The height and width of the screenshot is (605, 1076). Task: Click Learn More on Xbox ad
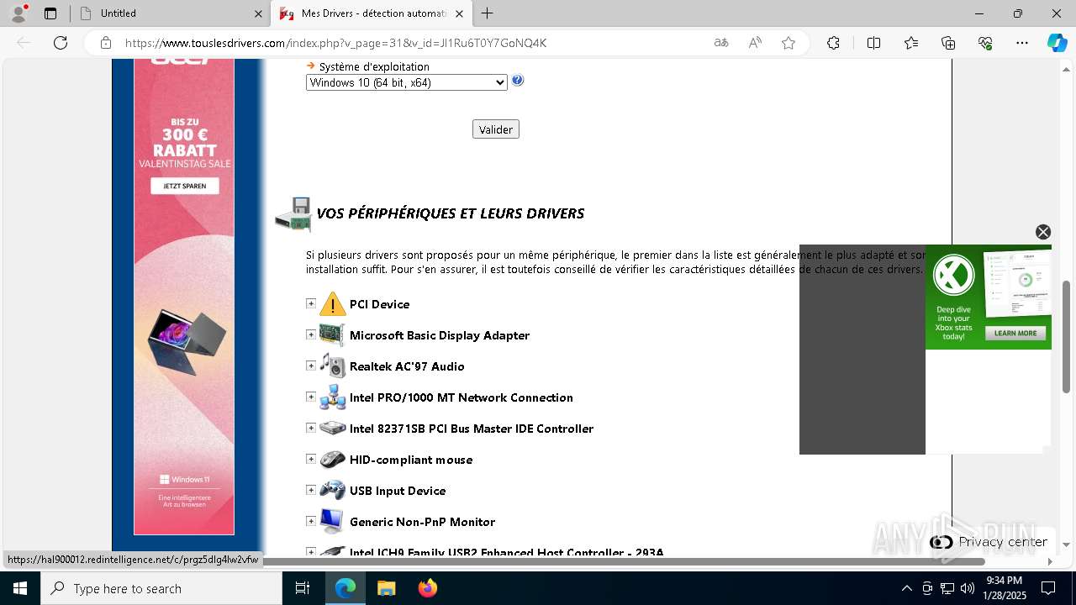[1015, 333]
